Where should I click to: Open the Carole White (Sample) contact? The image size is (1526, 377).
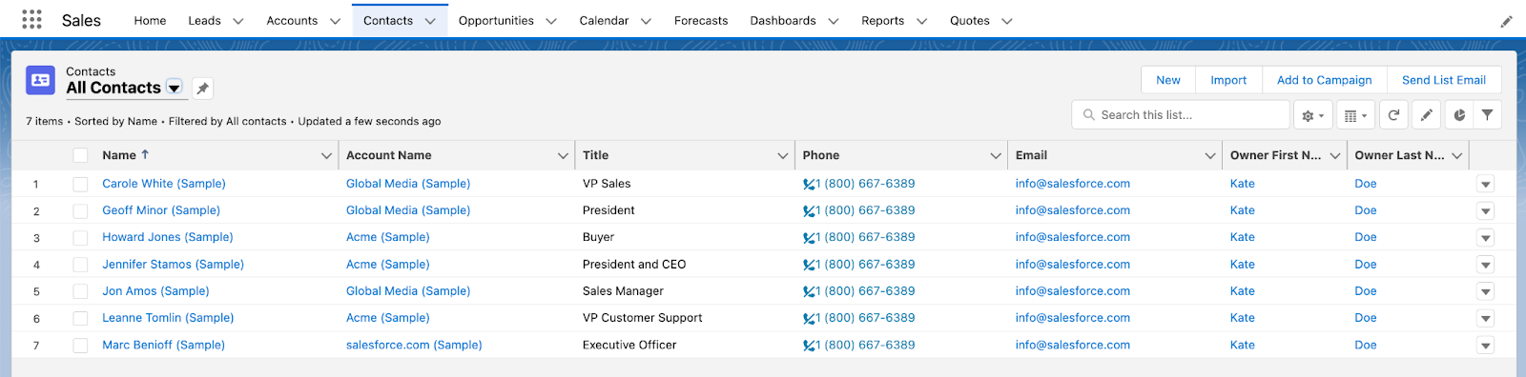click(x=164, y=184)
